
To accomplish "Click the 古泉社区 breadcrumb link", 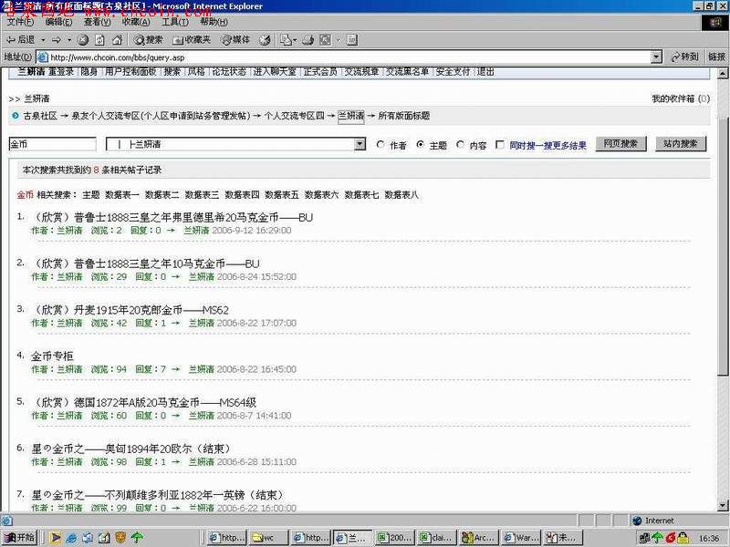I will coord(40,116).
